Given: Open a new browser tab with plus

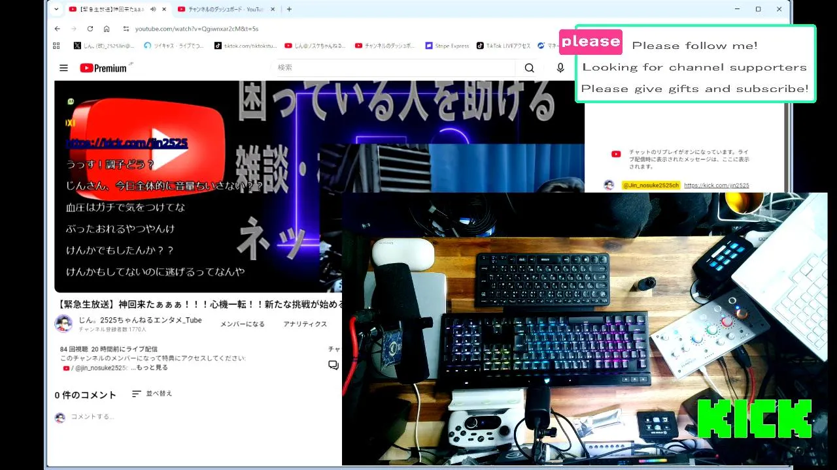Looking at the screenshot, I should pos(289,9).
